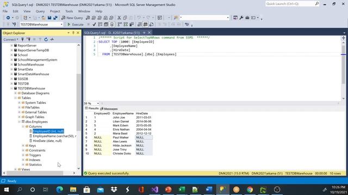Toggle Results to Grid icon
The image size is (348, 195).
pyautogui.click(x=145, y=24)
